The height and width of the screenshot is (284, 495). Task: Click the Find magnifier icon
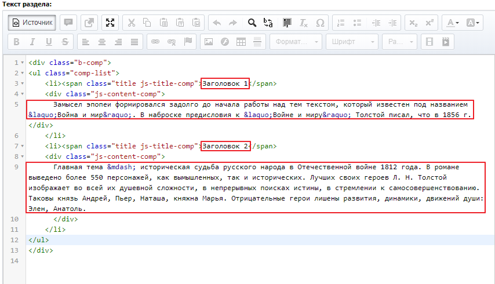pos(252,23)
